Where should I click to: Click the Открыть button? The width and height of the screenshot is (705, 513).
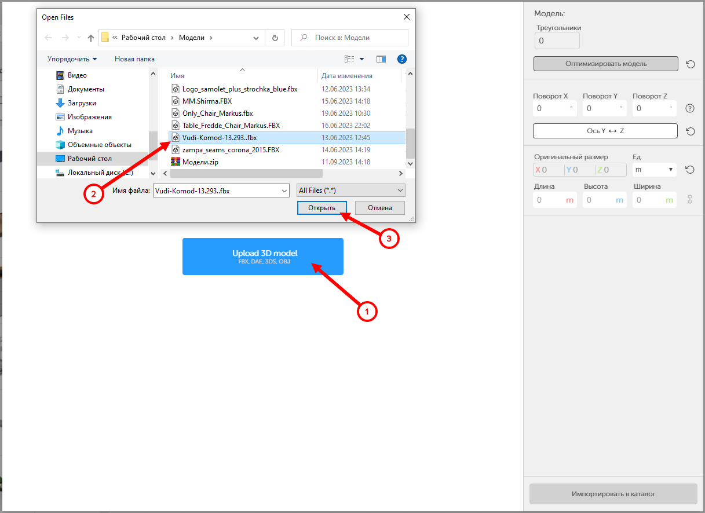pyautogui.click(x=322, y=208)
